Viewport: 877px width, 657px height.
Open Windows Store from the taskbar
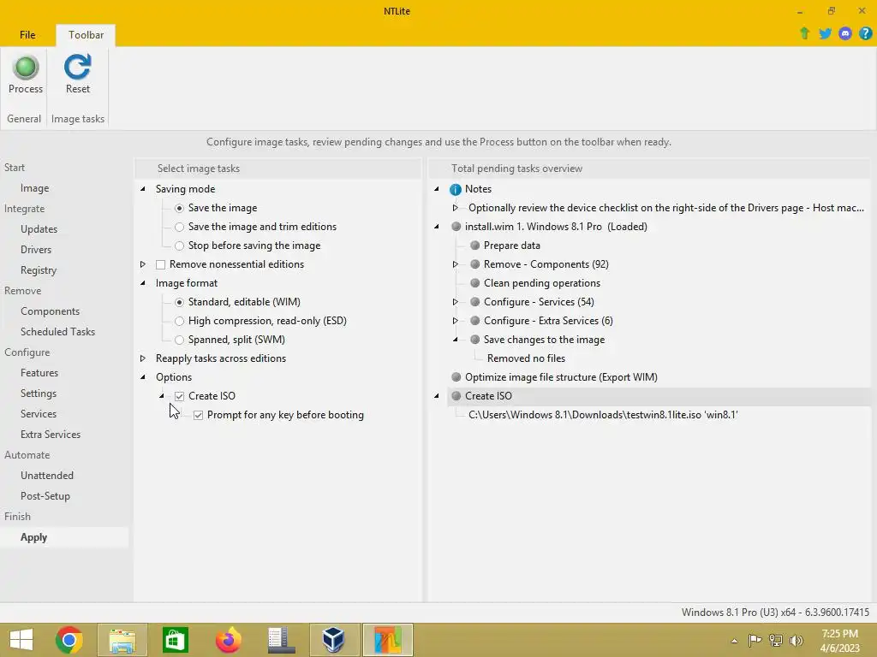[x=175, y=640]
